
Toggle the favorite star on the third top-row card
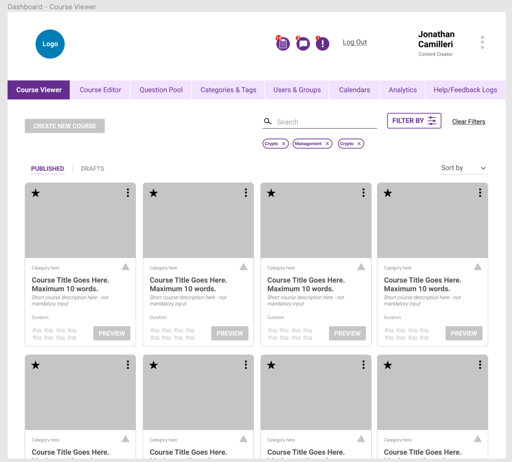coord(271,193)
